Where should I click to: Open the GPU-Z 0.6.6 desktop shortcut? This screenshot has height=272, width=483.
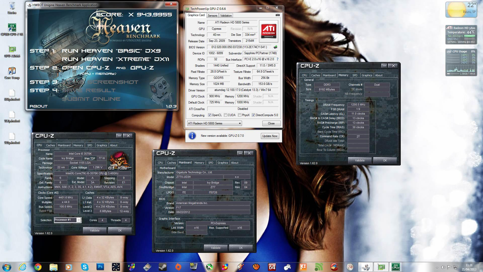point(12,51)
